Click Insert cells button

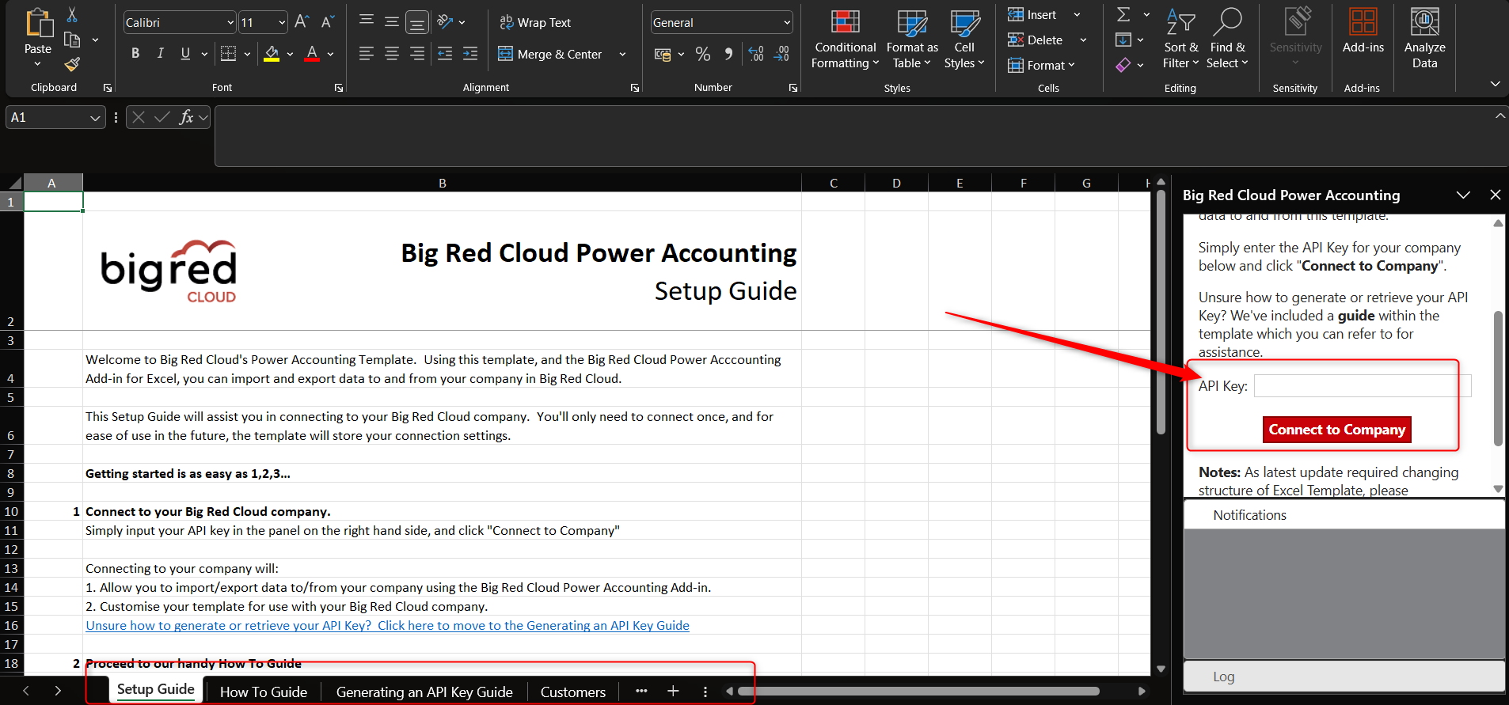1032,15
